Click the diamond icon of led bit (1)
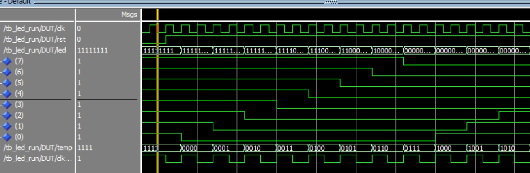 tap(7, 126)
